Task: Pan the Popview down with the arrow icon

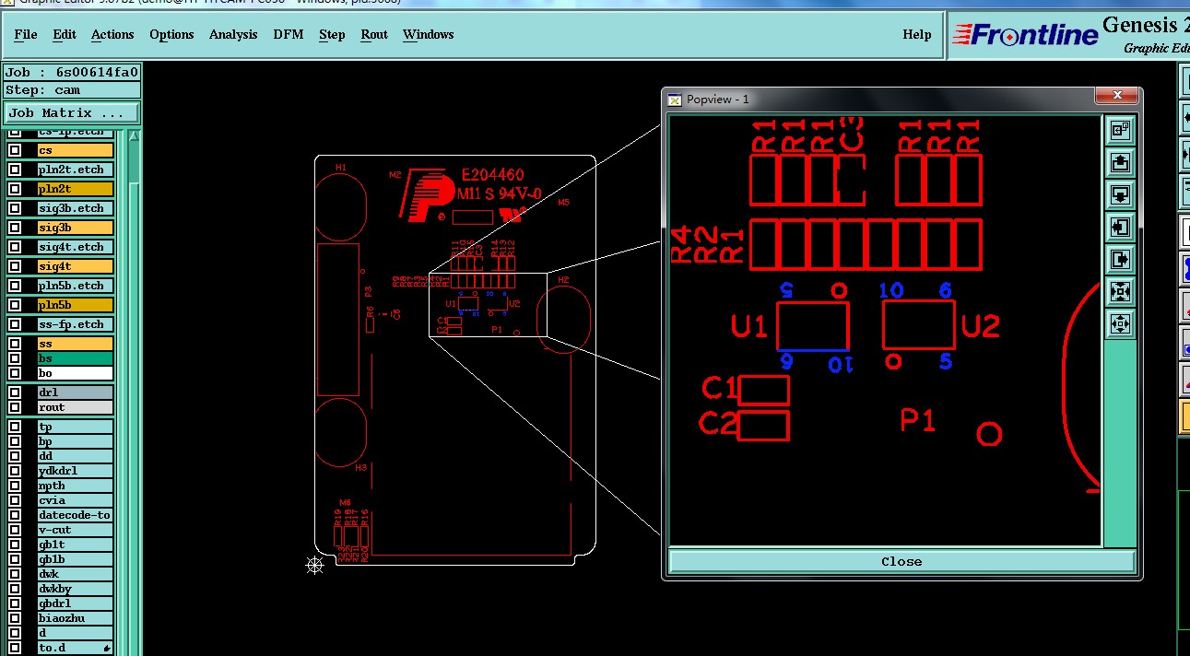Action: [x=1121, y=195]
